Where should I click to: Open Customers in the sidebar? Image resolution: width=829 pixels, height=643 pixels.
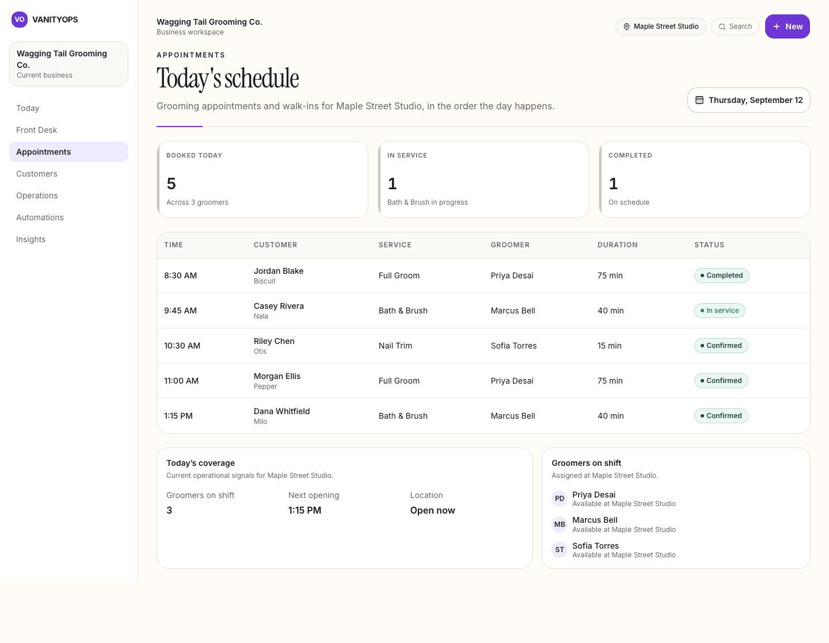(69, 174)
